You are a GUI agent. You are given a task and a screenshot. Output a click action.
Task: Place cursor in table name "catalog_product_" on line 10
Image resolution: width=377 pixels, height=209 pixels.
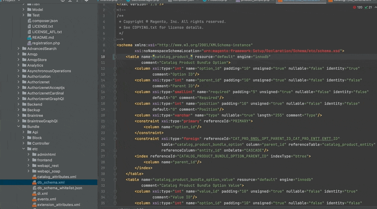click(x=173, y=57)
